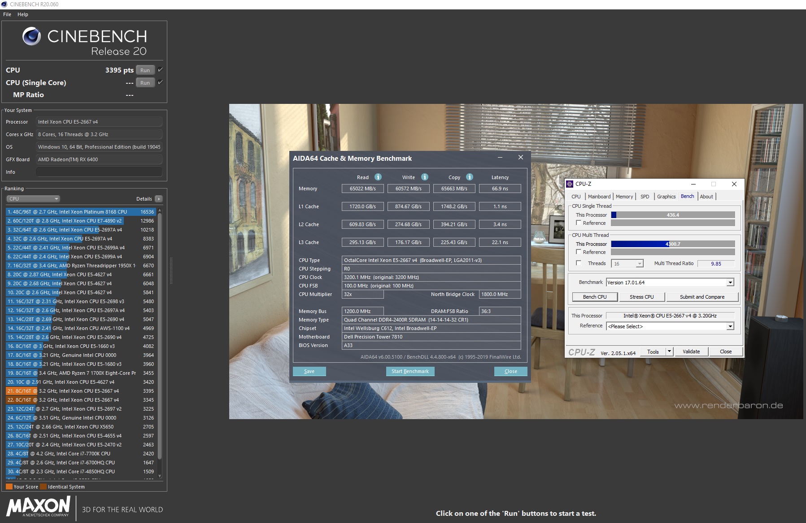Minimize the AIDA64 benchmark window
The width and height of the screenshot is (806, 523).
click(x=500, y=158)
